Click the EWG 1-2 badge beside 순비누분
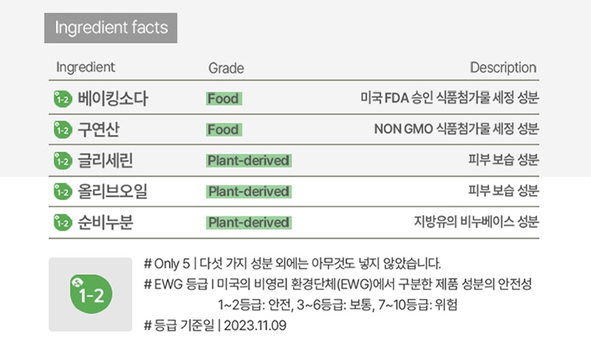Image resolution: width=591 pixels, height=354 pixels. 63,223
